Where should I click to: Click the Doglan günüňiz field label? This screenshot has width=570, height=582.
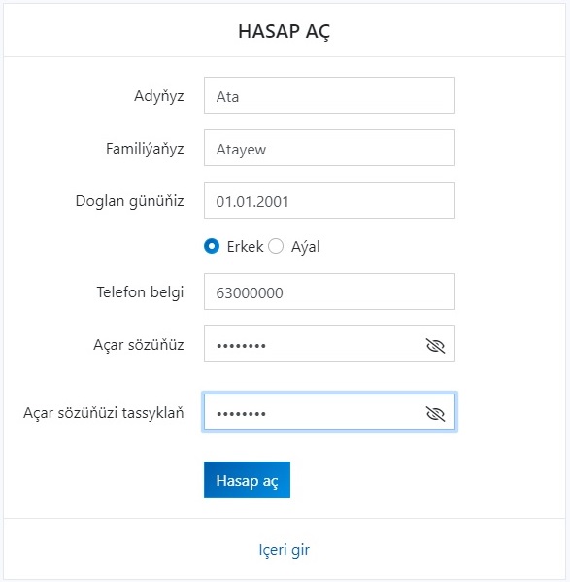(x=130, y=201)
